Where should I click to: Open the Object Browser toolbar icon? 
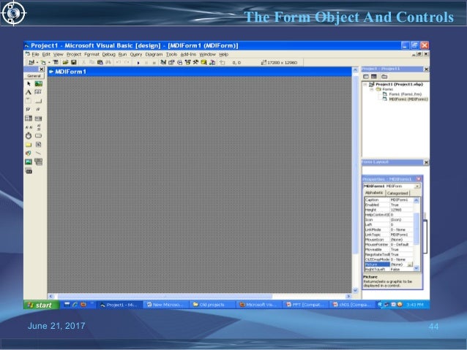[187, 62]
